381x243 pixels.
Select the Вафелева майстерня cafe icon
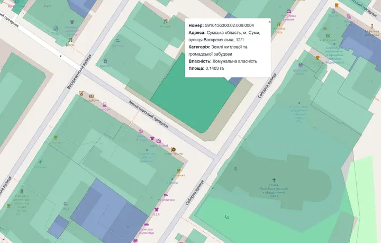[372, 26]
